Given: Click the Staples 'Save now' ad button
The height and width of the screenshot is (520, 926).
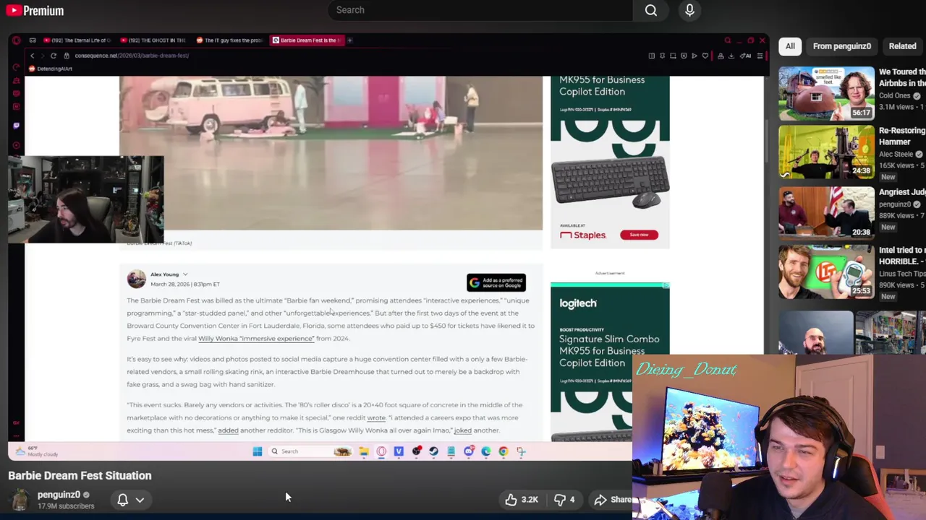Looking at the screenshot, I should click(639, 235).
